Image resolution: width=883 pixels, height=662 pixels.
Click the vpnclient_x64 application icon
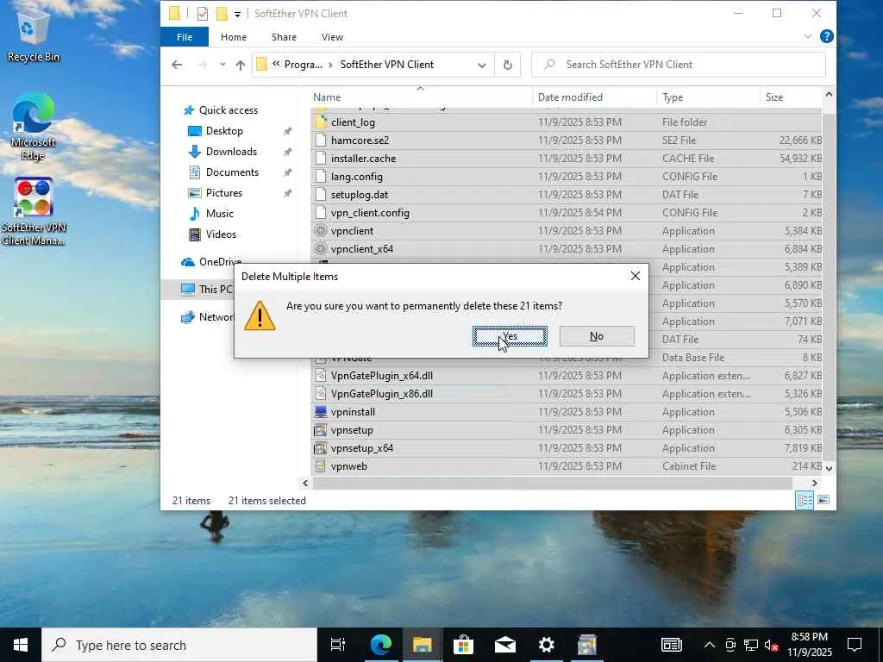[x=321, y=249]
